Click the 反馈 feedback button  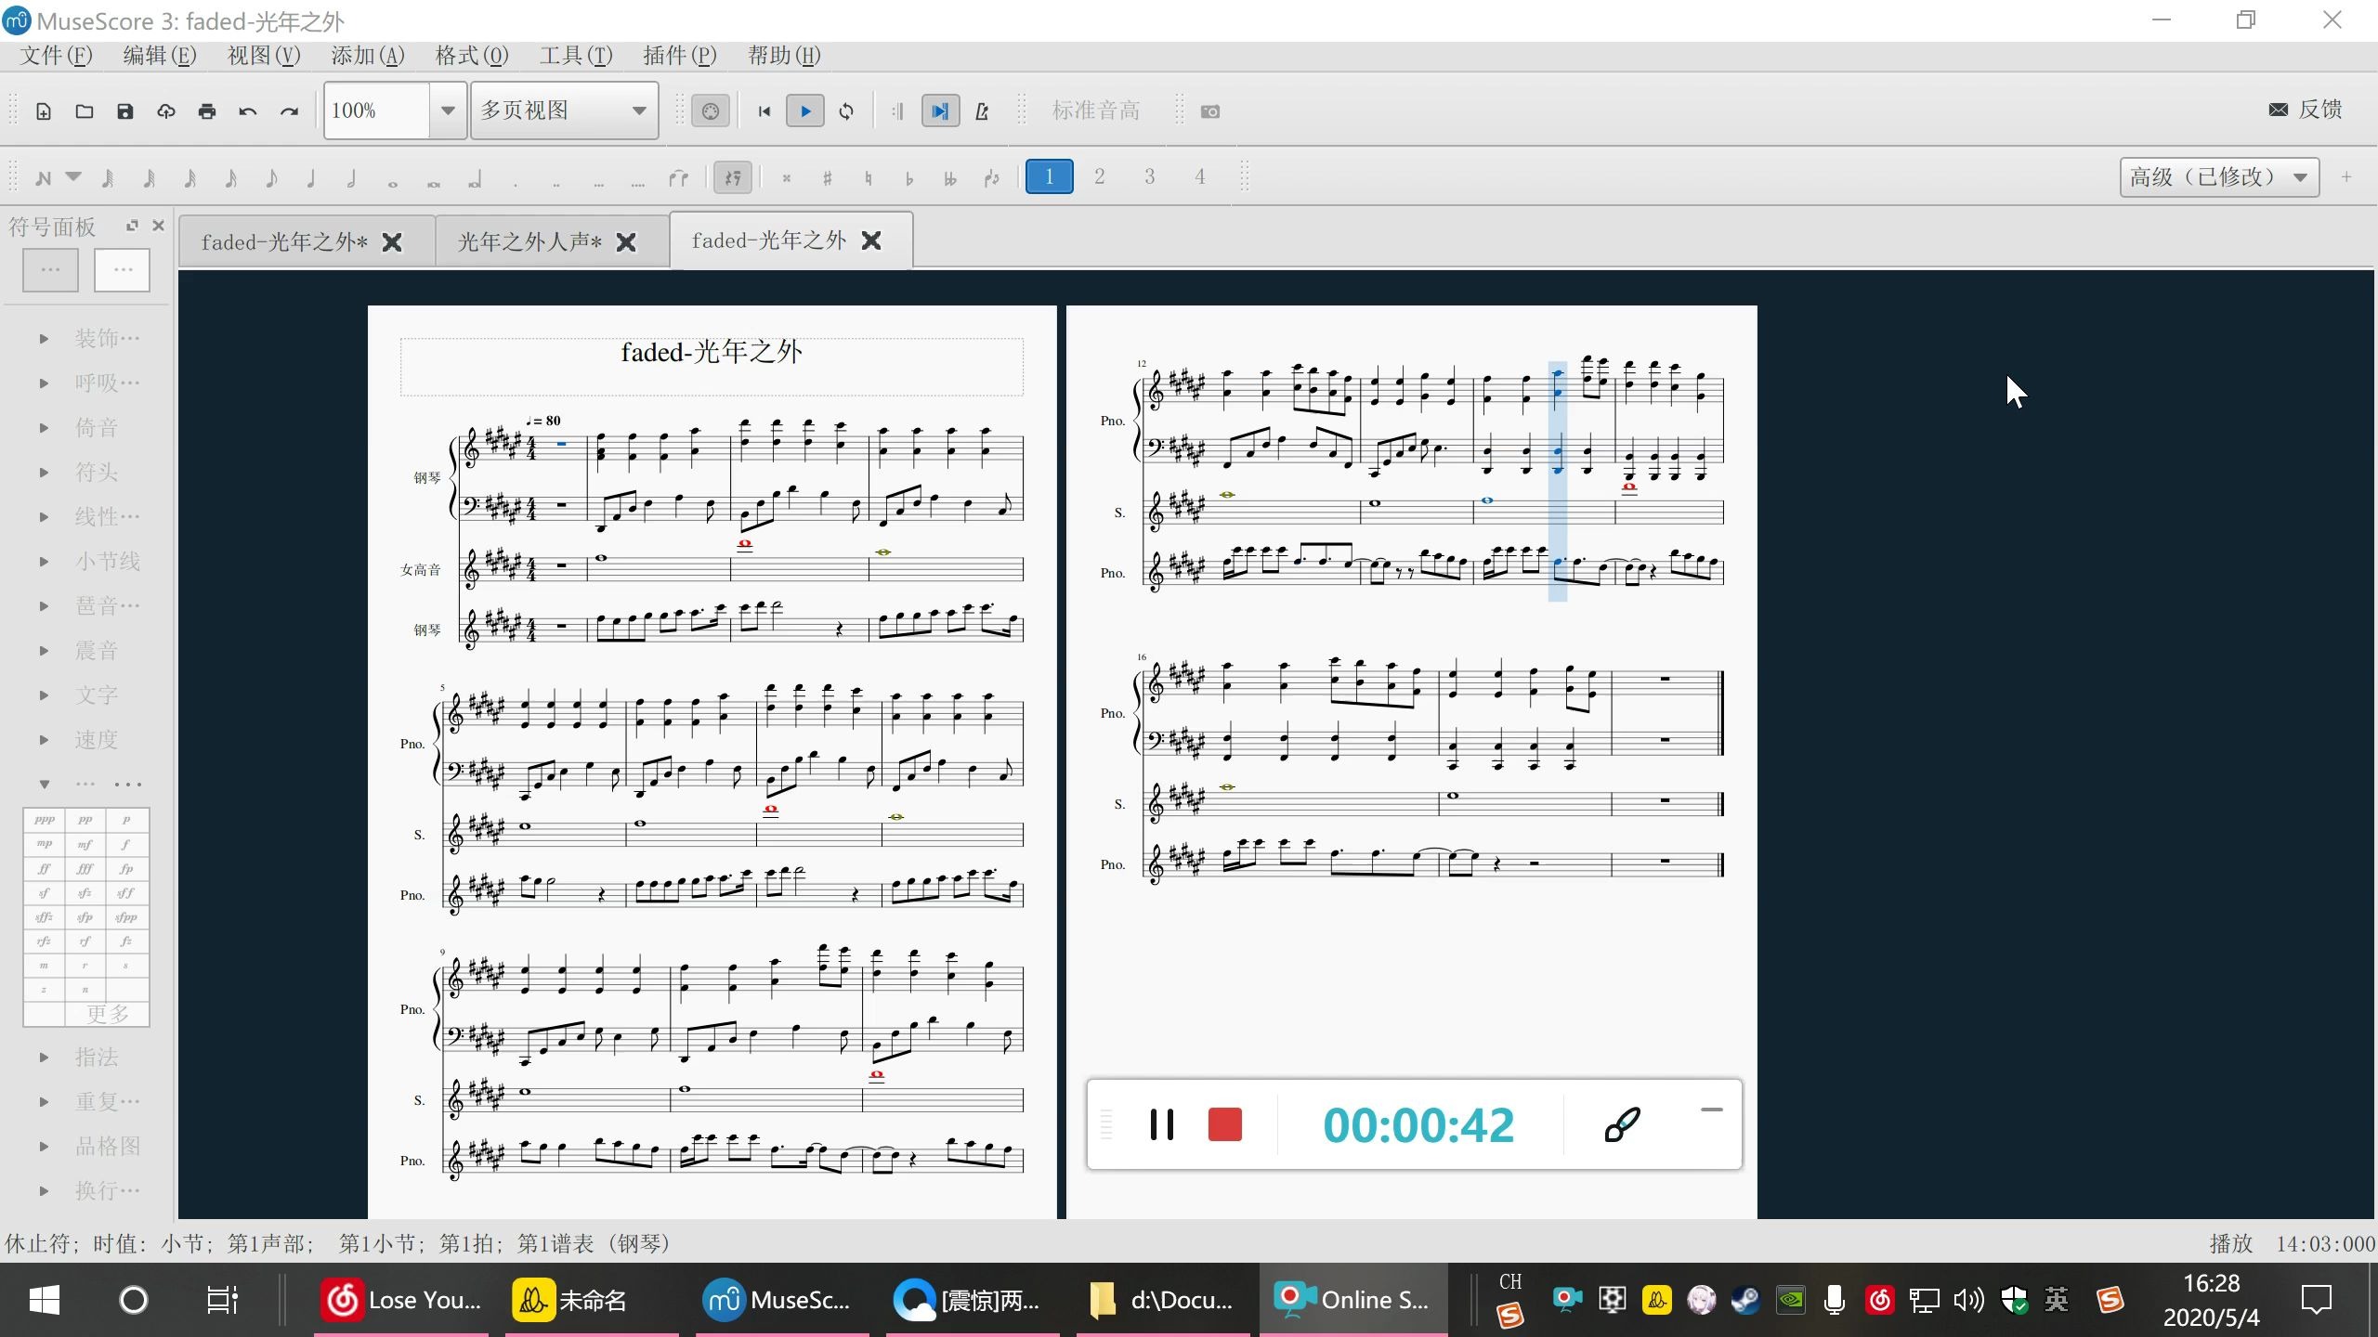pos(2306,110)
